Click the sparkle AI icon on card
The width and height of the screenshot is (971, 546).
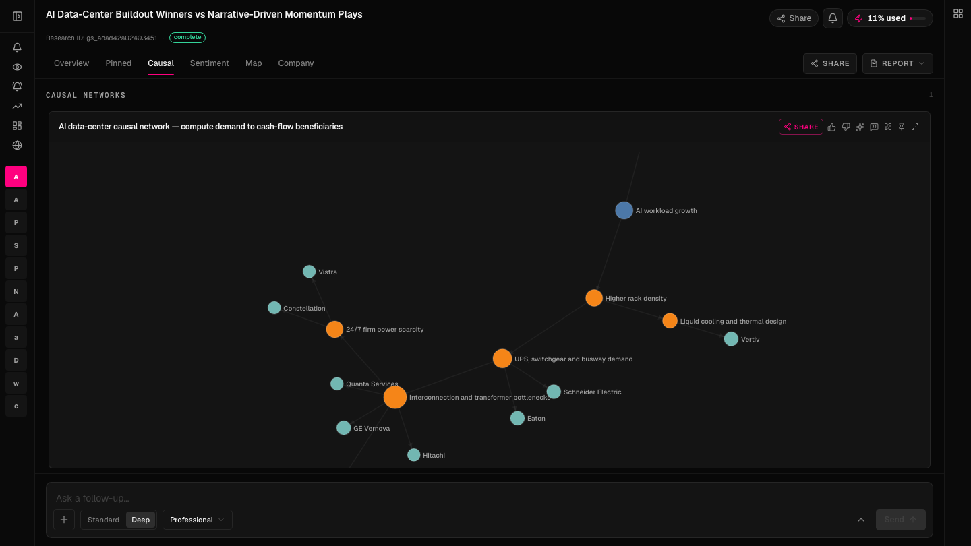(860, 127)
